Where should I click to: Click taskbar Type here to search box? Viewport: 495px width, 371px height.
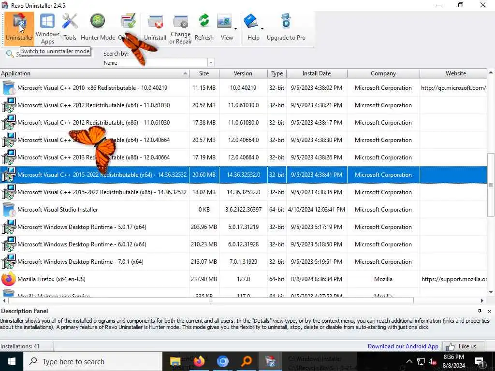[x=92, y=361]
